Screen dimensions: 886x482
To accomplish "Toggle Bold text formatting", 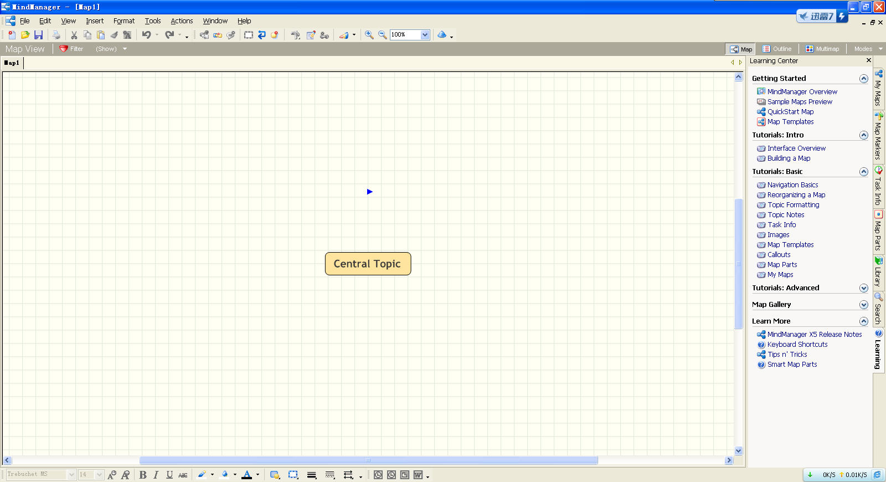I will point(143,475).
